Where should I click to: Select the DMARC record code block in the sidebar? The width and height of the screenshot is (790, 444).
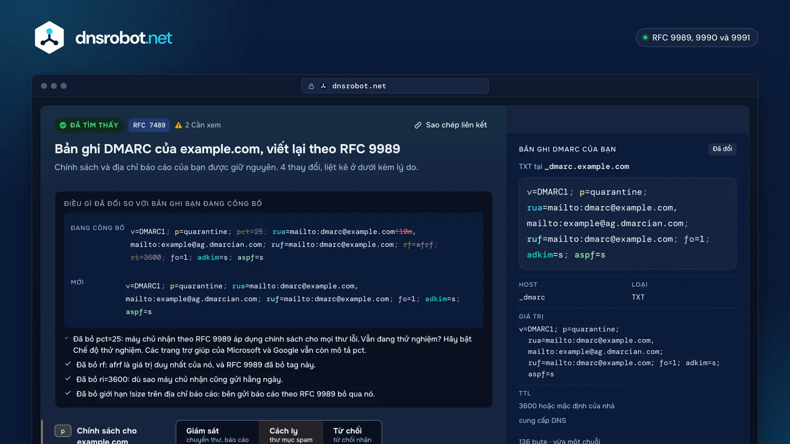point(628,223)
